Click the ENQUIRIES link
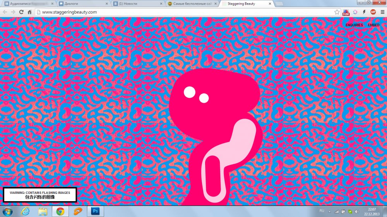Screen dimensions: 387x217 coord(354,25)
